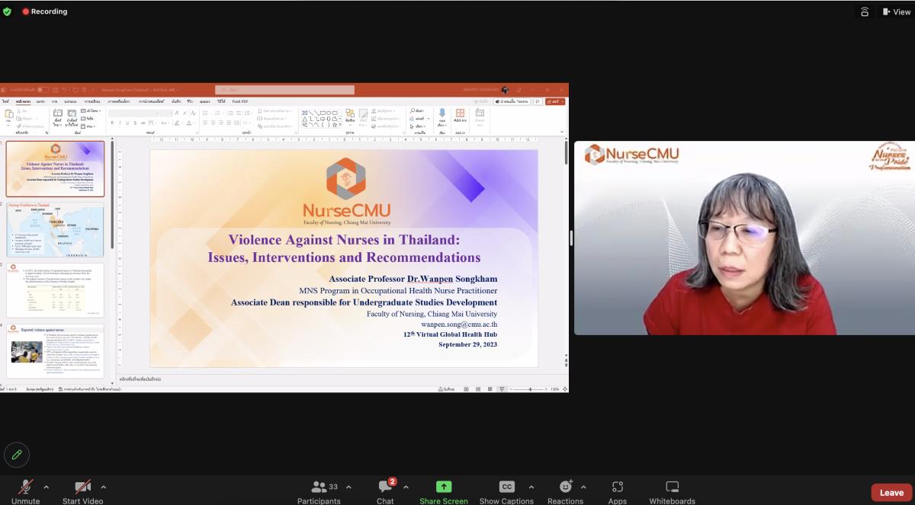
Task: Expand the Chat options arrow
Action: [405, 487]
